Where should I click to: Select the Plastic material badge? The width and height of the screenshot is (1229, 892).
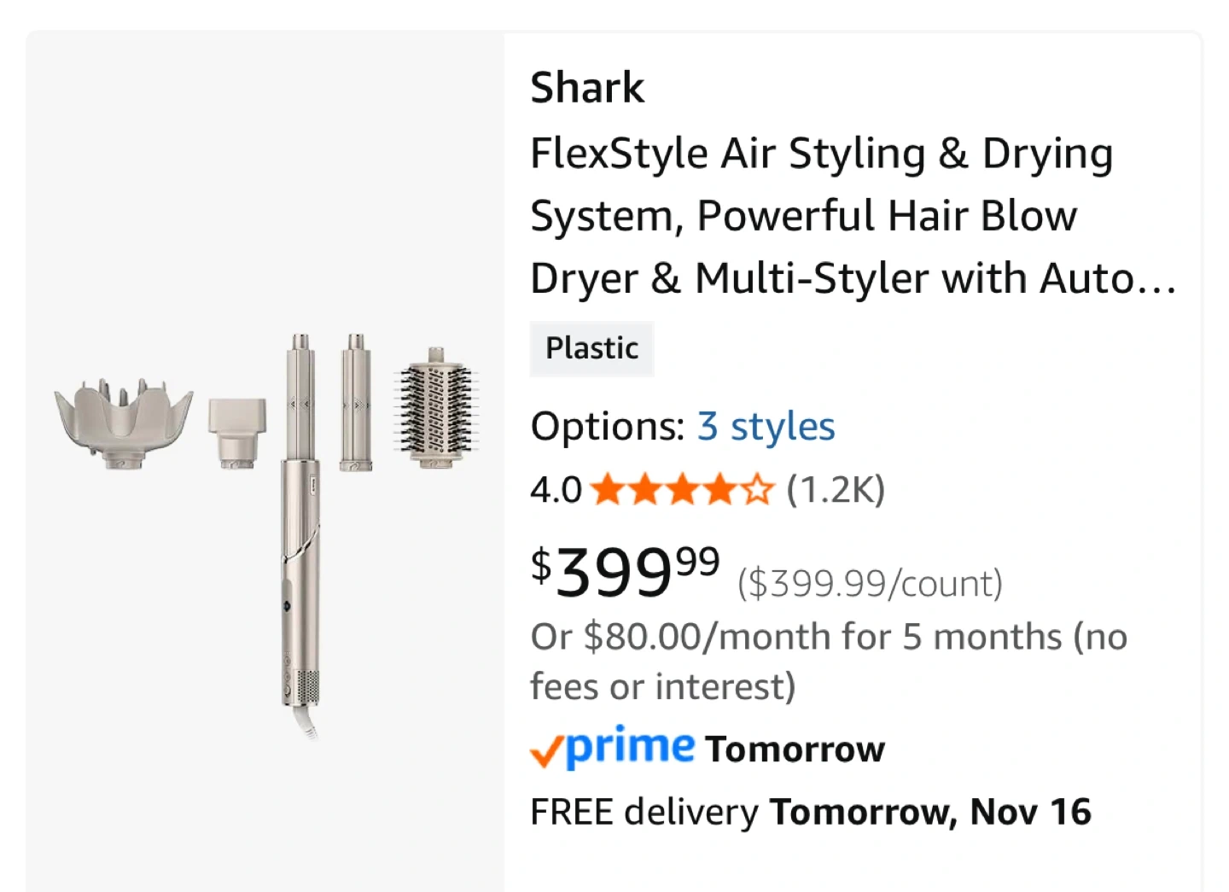(x=591, y=348)
